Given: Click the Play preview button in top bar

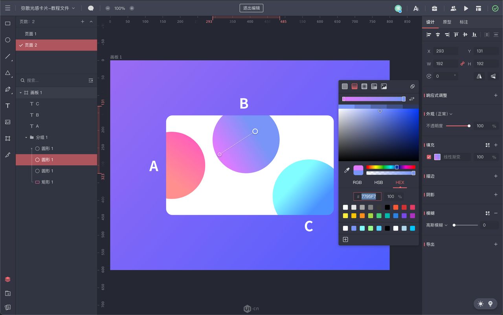Looking at the screenshot, I should (466, 8).
